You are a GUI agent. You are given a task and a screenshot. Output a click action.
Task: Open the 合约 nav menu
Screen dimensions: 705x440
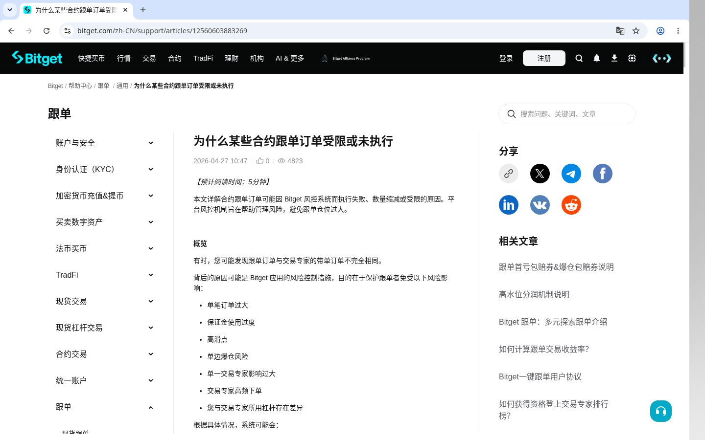(x=175, y=58)
